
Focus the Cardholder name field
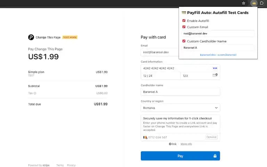click(180, 92)
